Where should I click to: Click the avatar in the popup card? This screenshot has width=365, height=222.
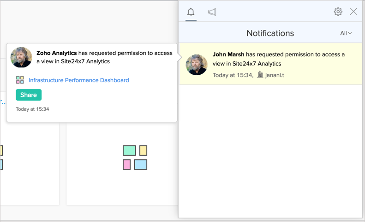(21, 57)
